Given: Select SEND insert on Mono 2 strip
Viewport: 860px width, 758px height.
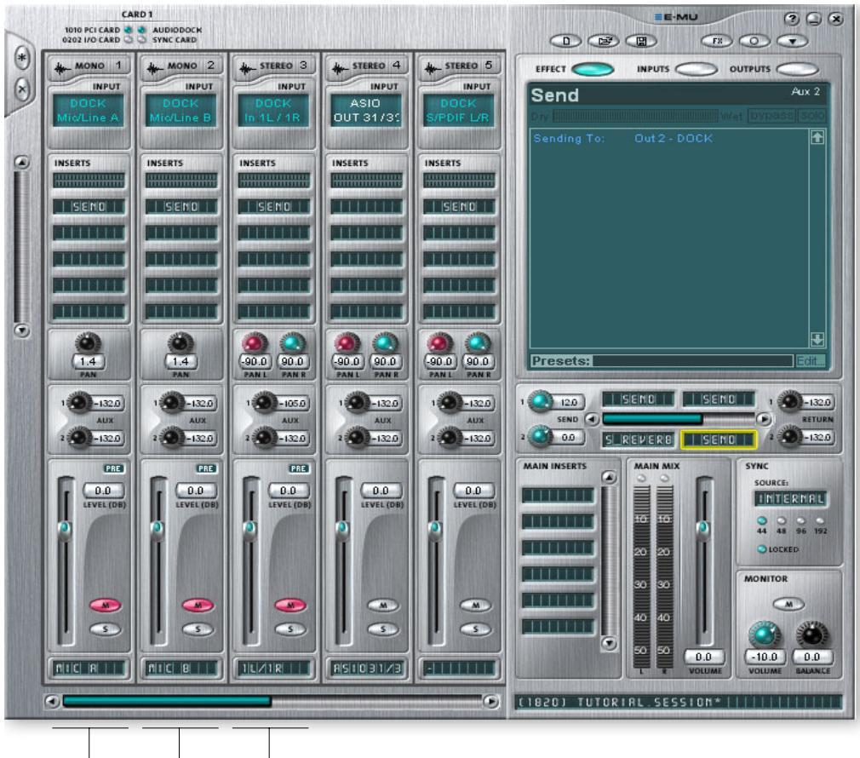Looking at the screenshot, I should 181,207.
